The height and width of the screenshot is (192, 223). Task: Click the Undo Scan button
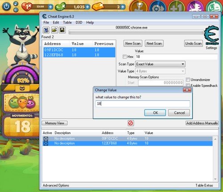pyautogui.click(x=194, y=43)
